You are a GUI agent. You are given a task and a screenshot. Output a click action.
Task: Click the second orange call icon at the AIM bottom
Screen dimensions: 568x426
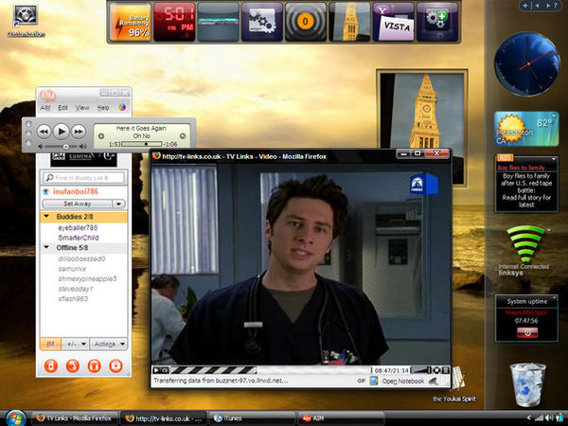73,365
